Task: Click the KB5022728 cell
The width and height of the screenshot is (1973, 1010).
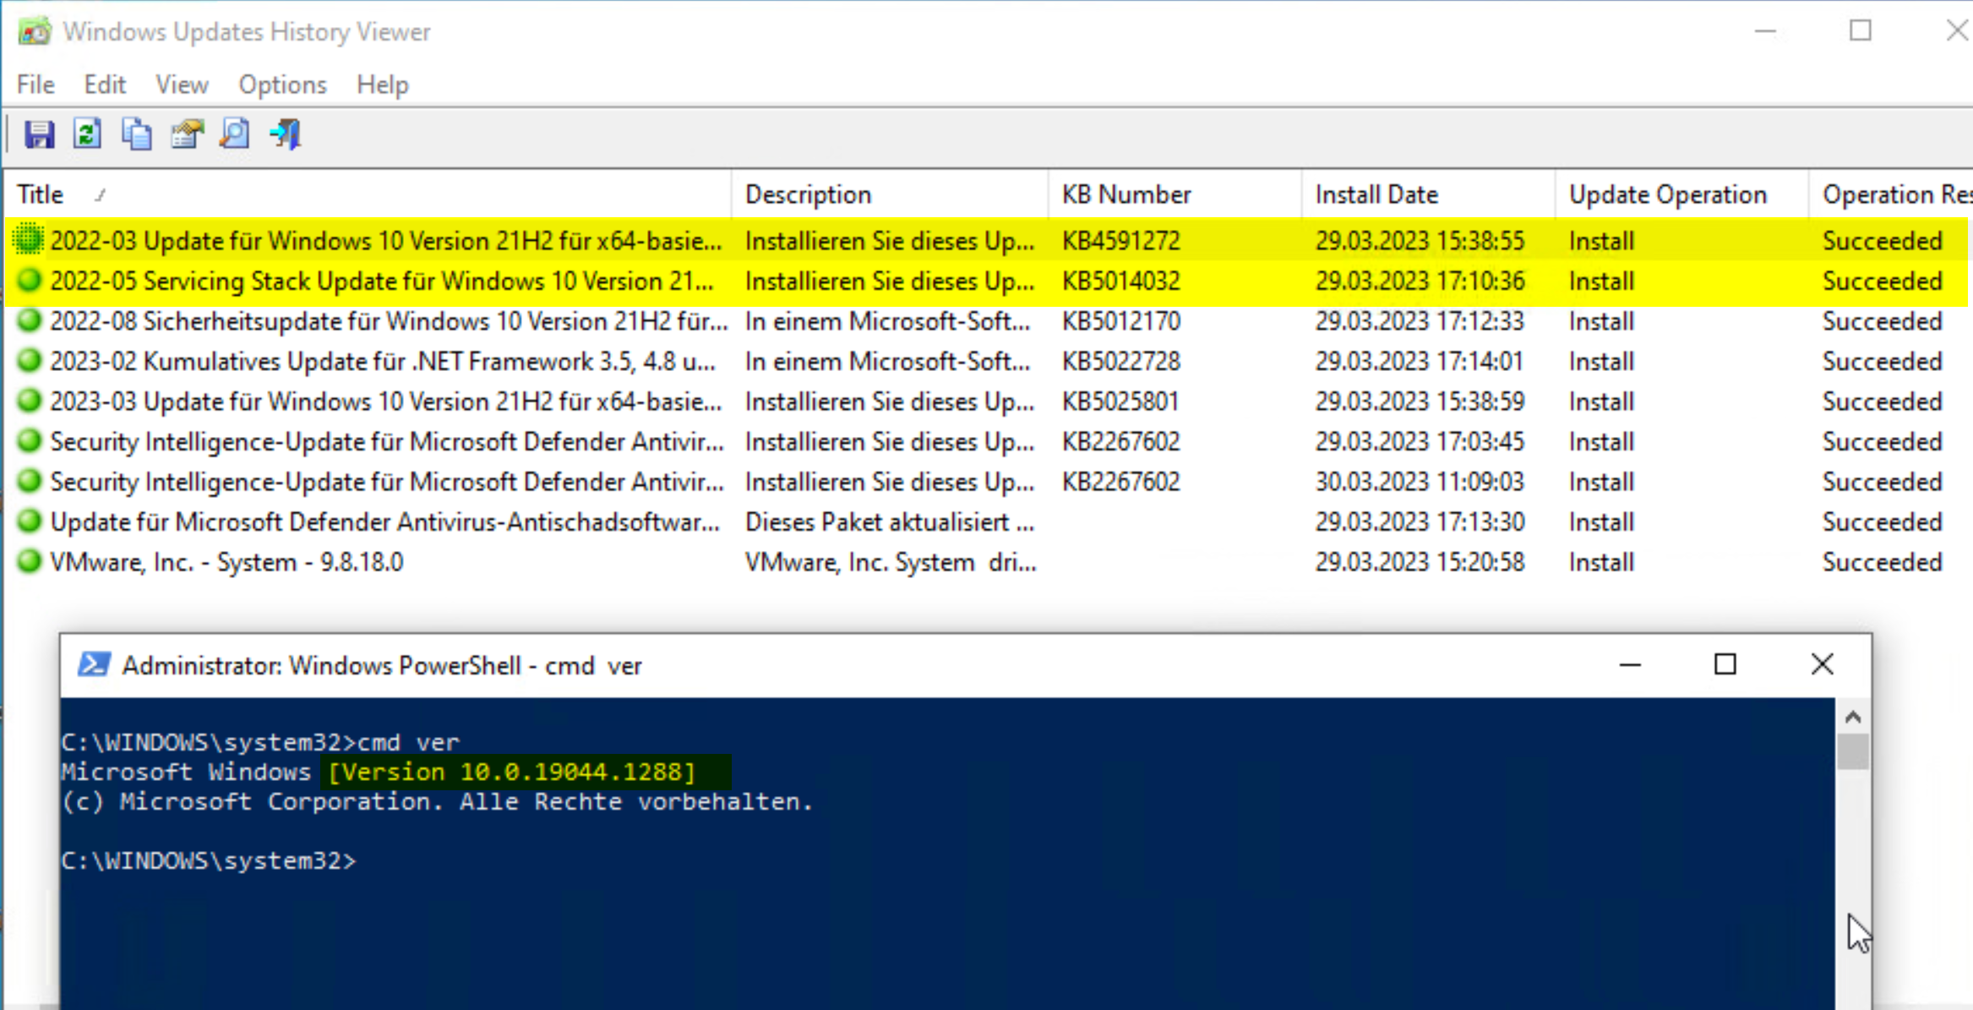Action: tap(1121, 361)
